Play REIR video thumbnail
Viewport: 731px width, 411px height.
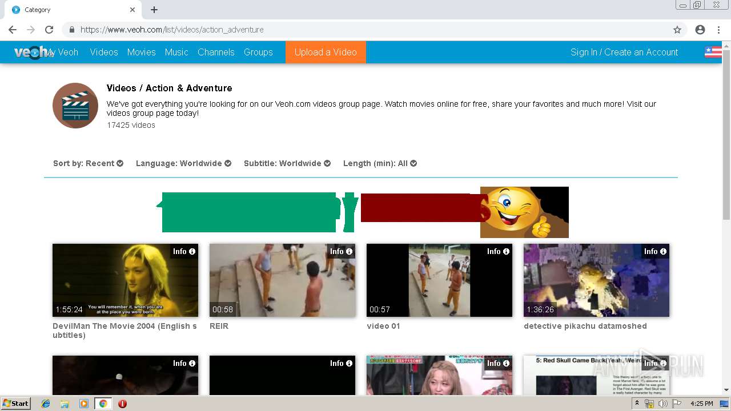point(282,280)
